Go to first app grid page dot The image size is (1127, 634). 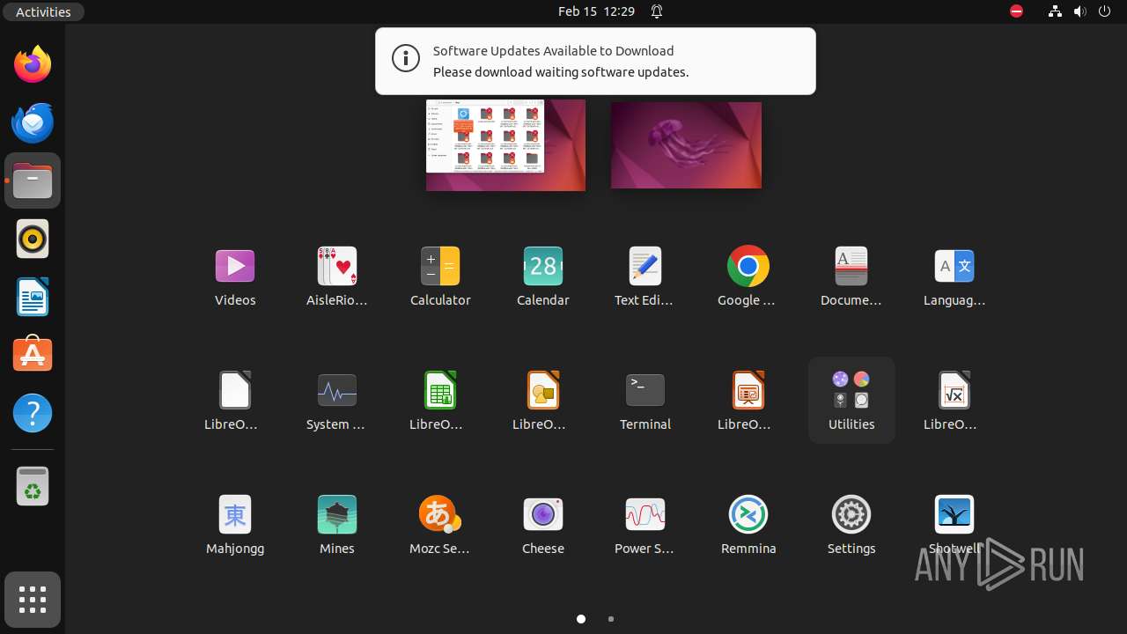coord(581,619)
